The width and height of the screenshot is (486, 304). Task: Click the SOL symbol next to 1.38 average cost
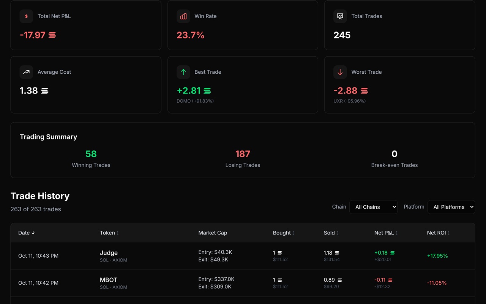pyautogui.click(x=44, y=91)
